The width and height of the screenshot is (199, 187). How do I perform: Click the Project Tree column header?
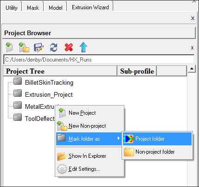tap(60, 71)
